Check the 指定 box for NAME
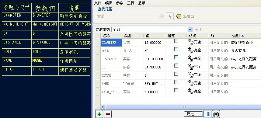The image size is (261, 118). pos(176,82)
